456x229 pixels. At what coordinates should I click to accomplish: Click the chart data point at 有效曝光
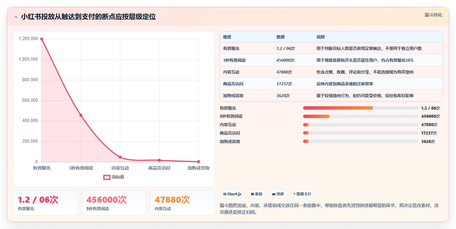click(x=42, y=39)
